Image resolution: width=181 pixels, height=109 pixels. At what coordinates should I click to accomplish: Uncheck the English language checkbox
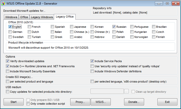pyautogui.click(x=10, y=27)
